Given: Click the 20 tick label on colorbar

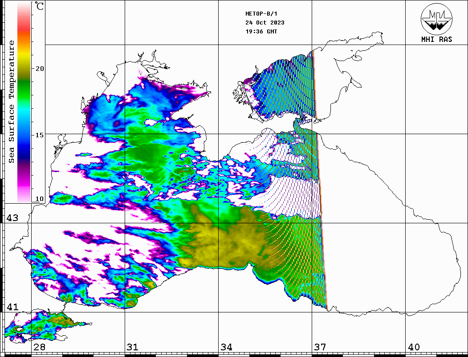Looking at the screenshot, I should click(x=40, y=69).
